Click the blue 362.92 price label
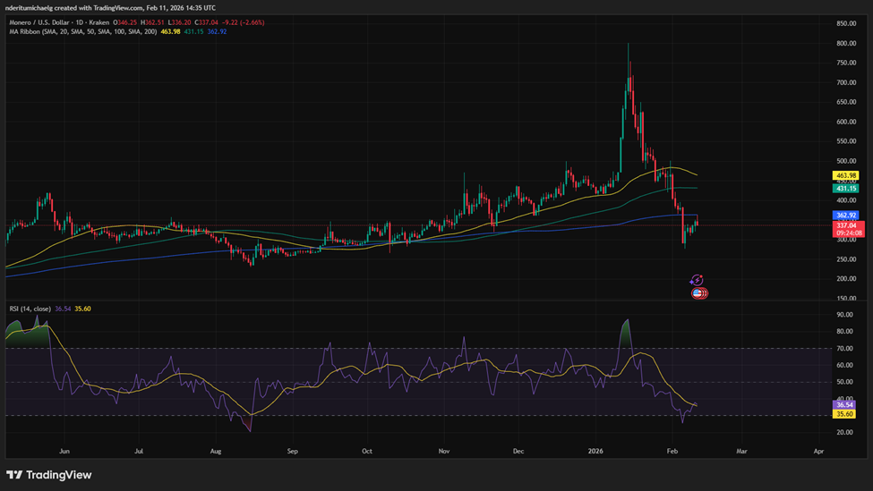The height and width of the screenshot is (491, 873). coord(845,216)
